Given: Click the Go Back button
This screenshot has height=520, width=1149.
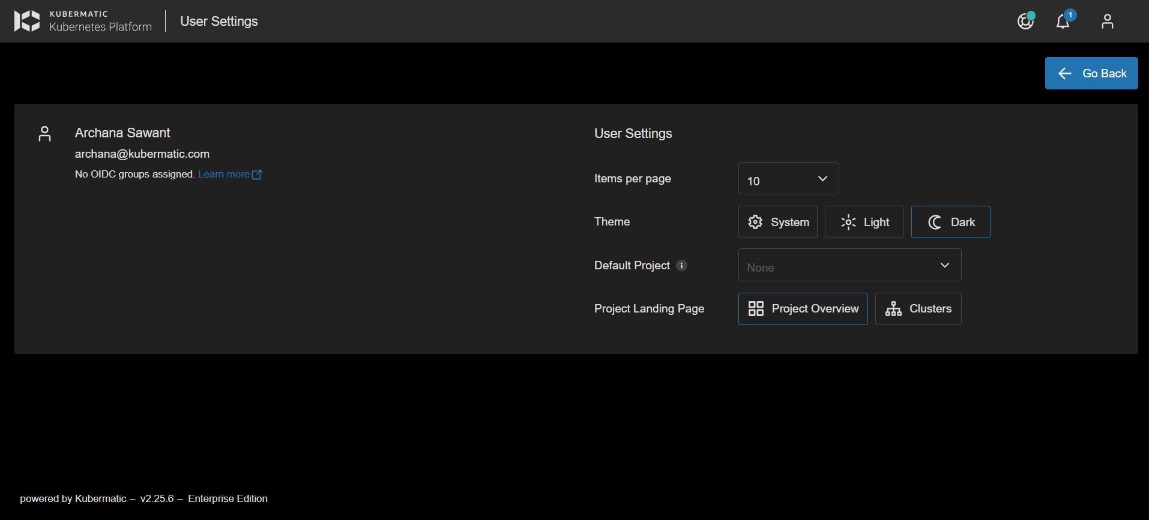Looking at the screenshot, I should click(x=1091, y=73).
